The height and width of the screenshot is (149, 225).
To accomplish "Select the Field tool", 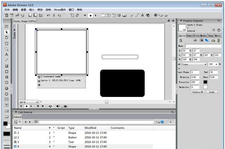I will 7,111.
